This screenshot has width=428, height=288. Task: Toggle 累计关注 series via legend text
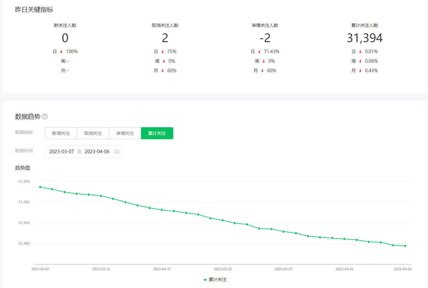218,280
